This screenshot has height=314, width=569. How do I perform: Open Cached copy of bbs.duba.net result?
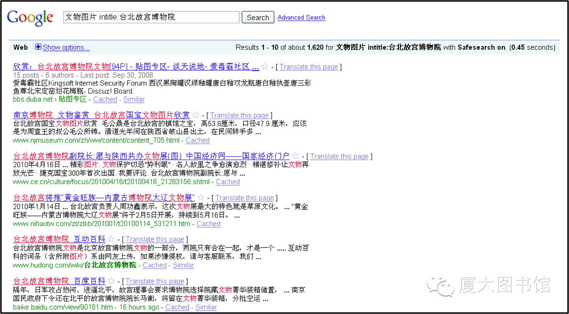[x=105, y=99]
